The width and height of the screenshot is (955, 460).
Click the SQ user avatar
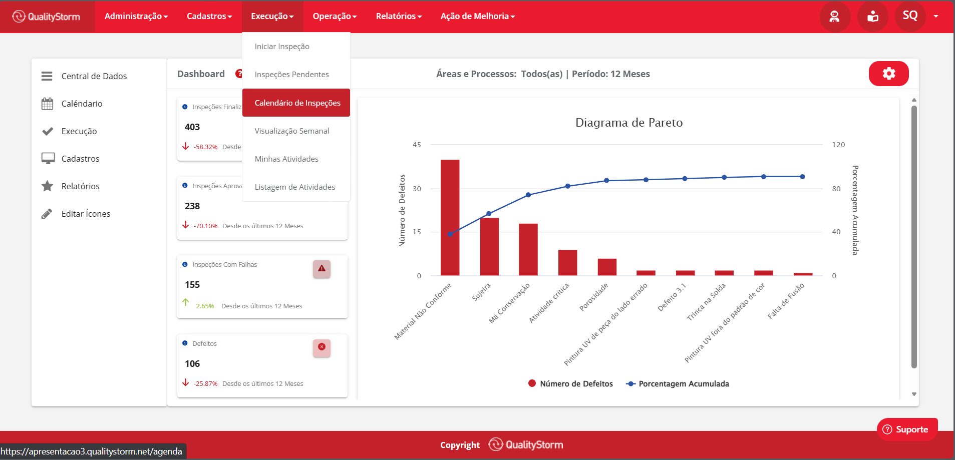(x=910, y=16)
